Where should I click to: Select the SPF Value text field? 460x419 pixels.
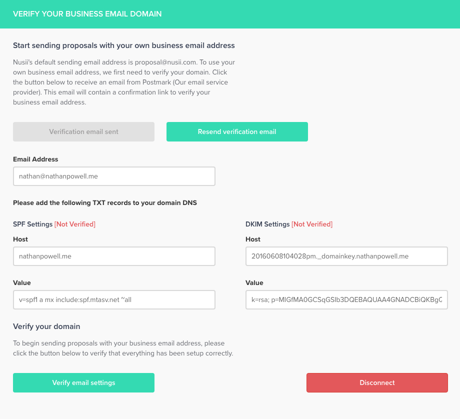(114, 300)
